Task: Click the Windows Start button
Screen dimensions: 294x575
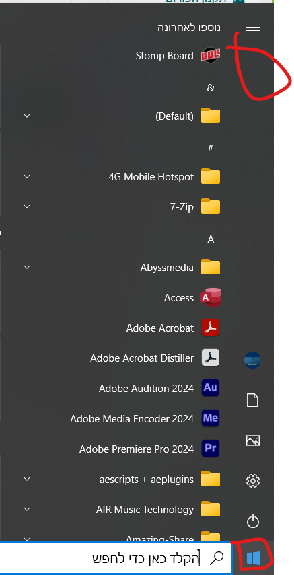Action: pos(253,559)
